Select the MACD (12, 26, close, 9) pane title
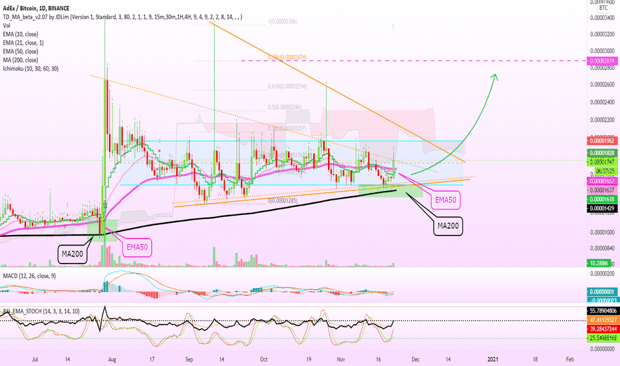This screenshot has height=366, width=620. point(30,275)
